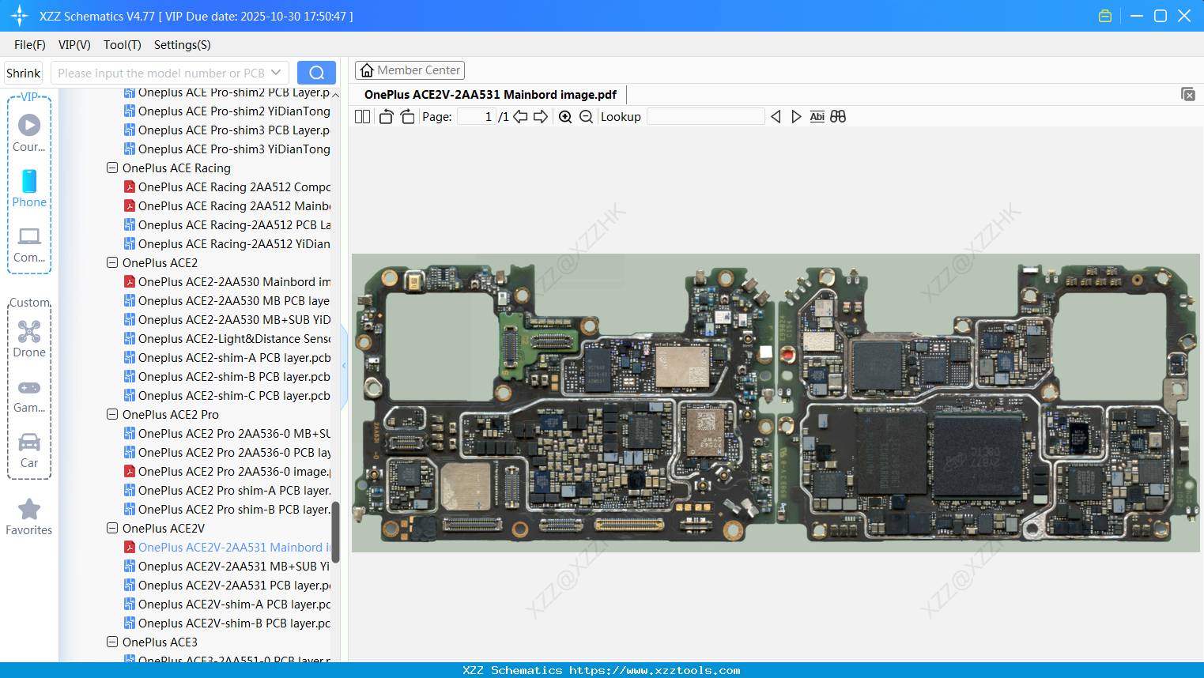Rotate the PDF page counterclockwise

pos(385,116)
